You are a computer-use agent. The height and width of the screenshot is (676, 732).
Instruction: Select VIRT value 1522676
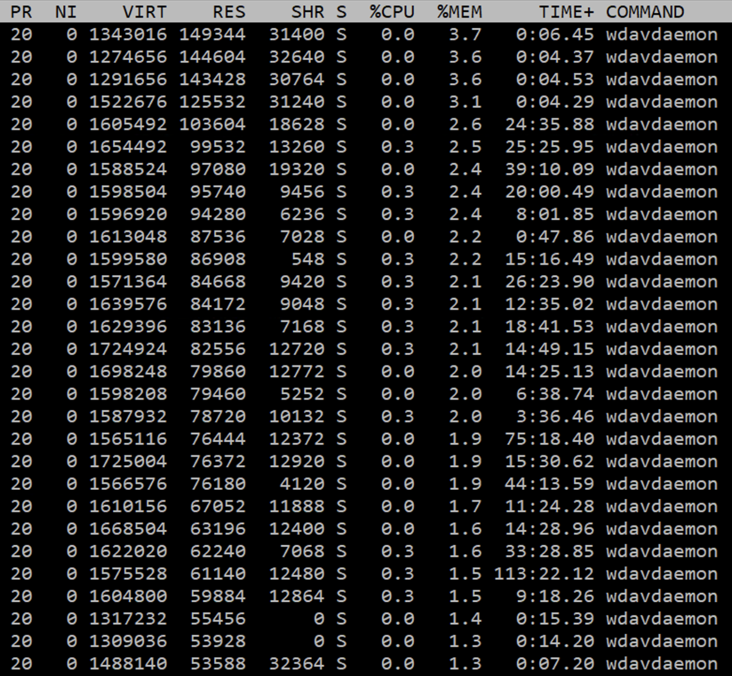click(128, 102)
